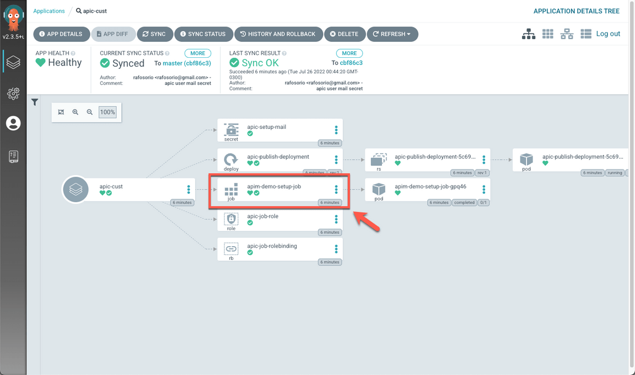Go to Applications breadcrumb link
Screen dimensions: 635x375
click(x=49, y=11)
